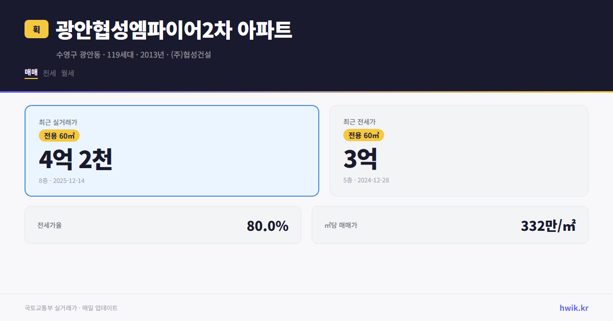The height and width of the screenshot is (321, 613).
Task: Click the ㎡당 매매가 panel
Action: pos(450,225)
